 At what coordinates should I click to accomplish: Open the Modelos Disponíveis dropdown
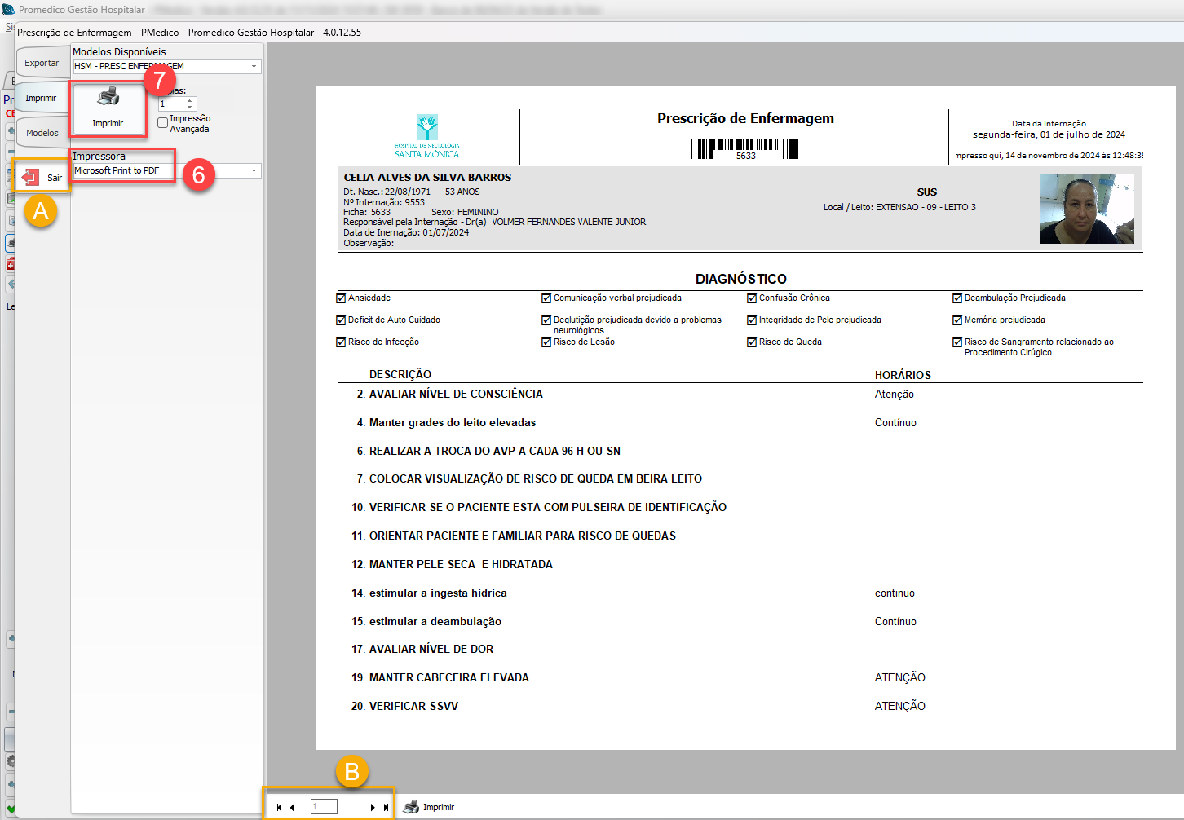tap(254, 67)
